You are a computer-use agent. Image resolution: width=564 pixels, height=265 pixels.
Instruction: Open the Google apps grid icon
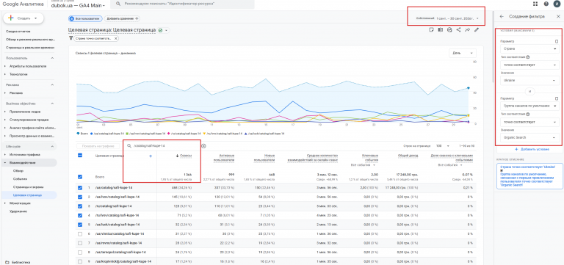[x=535, y=4]
